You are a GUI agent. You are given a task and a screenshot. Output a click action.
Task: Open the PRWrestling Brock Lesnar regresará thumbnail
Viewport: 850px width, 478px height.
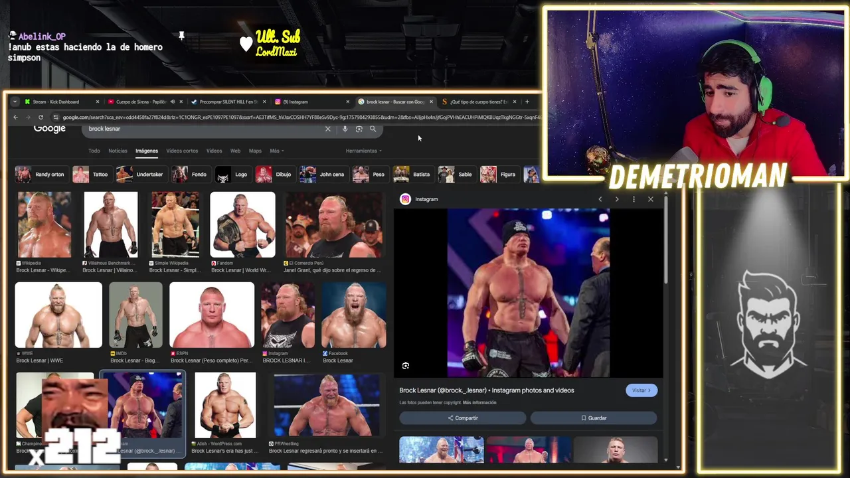pyautogui.click(x=327, y=405)
